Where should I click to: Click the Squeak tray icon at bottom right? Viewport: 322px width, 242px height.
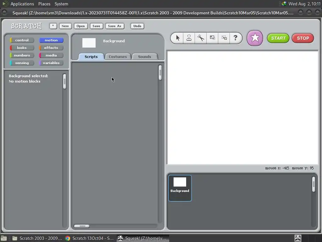coord(298,238)
